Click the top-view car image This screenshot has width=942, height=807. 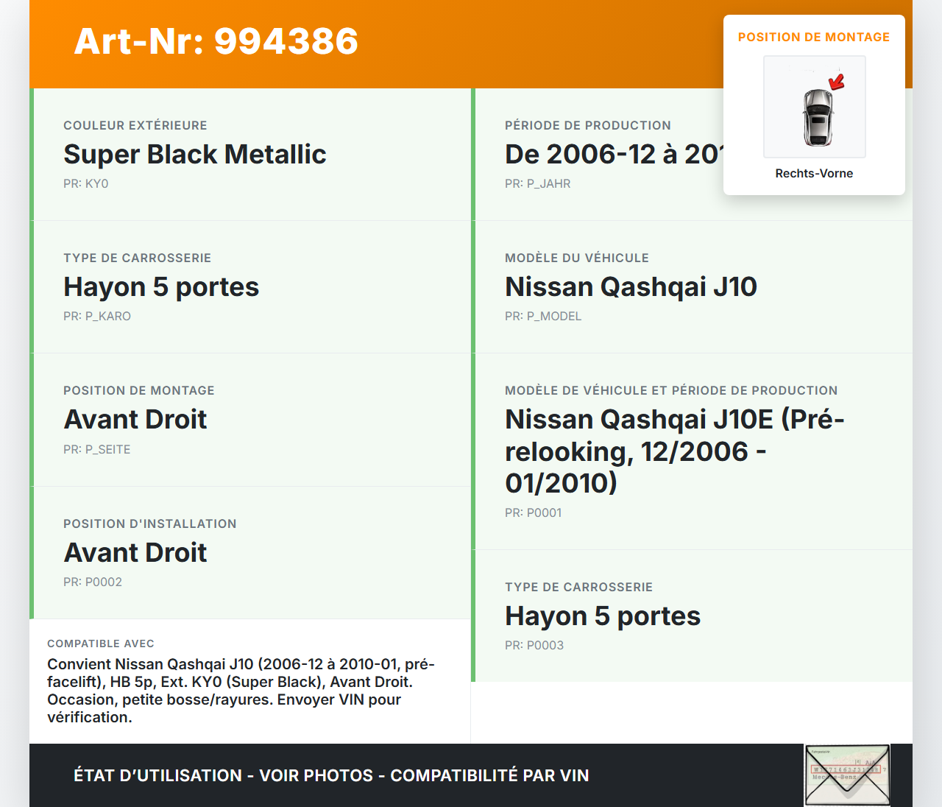pyautogui.click(x=815, y=116)
